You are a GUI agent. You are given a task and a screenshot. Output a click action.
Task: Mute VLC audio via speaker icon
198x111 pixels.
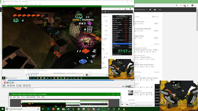123,86
